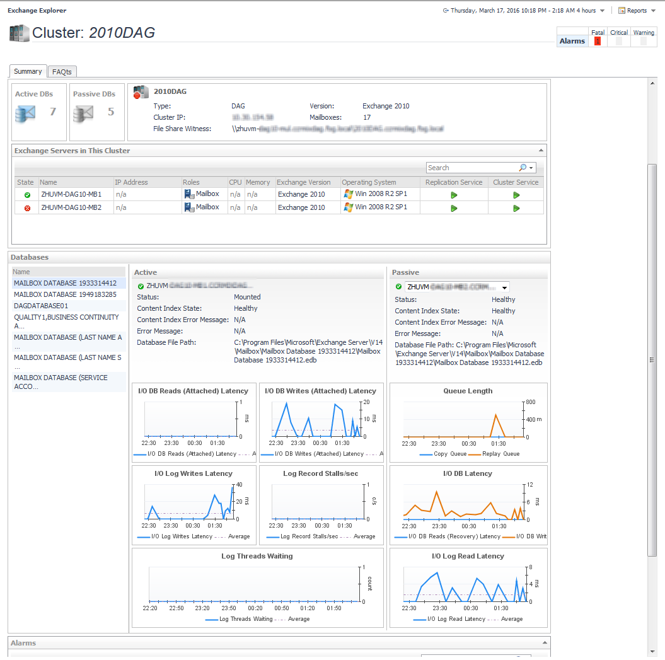The width and height of the screenshot is (665, 660).
Task: Sort databases list by Name header
Action: (69, 272)
